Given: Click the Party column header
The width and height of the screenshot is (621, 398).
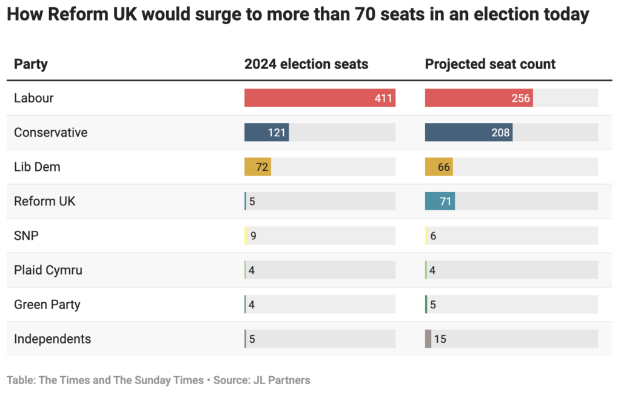Looking at the screenshot, I should (31, 64).
